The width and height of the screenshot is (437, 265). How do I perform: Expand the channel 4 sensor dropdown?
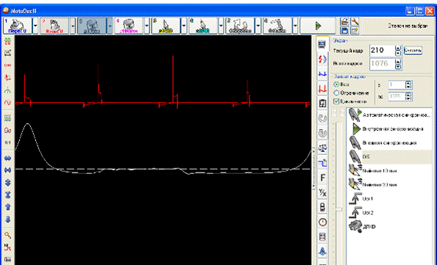click(x=147, y=26)
